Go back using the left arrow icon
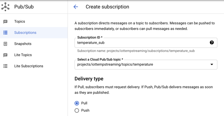The image size is (224, 116). point(76,7)
